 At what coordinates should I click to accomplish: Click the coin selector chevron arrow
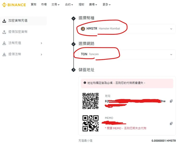[171, 29]
